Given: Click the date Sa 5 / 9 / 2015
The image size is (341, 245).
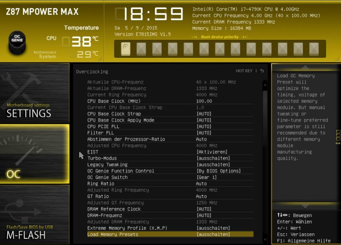Looking at the screenshot, I should pyautogui.click(x=136, y=28).
